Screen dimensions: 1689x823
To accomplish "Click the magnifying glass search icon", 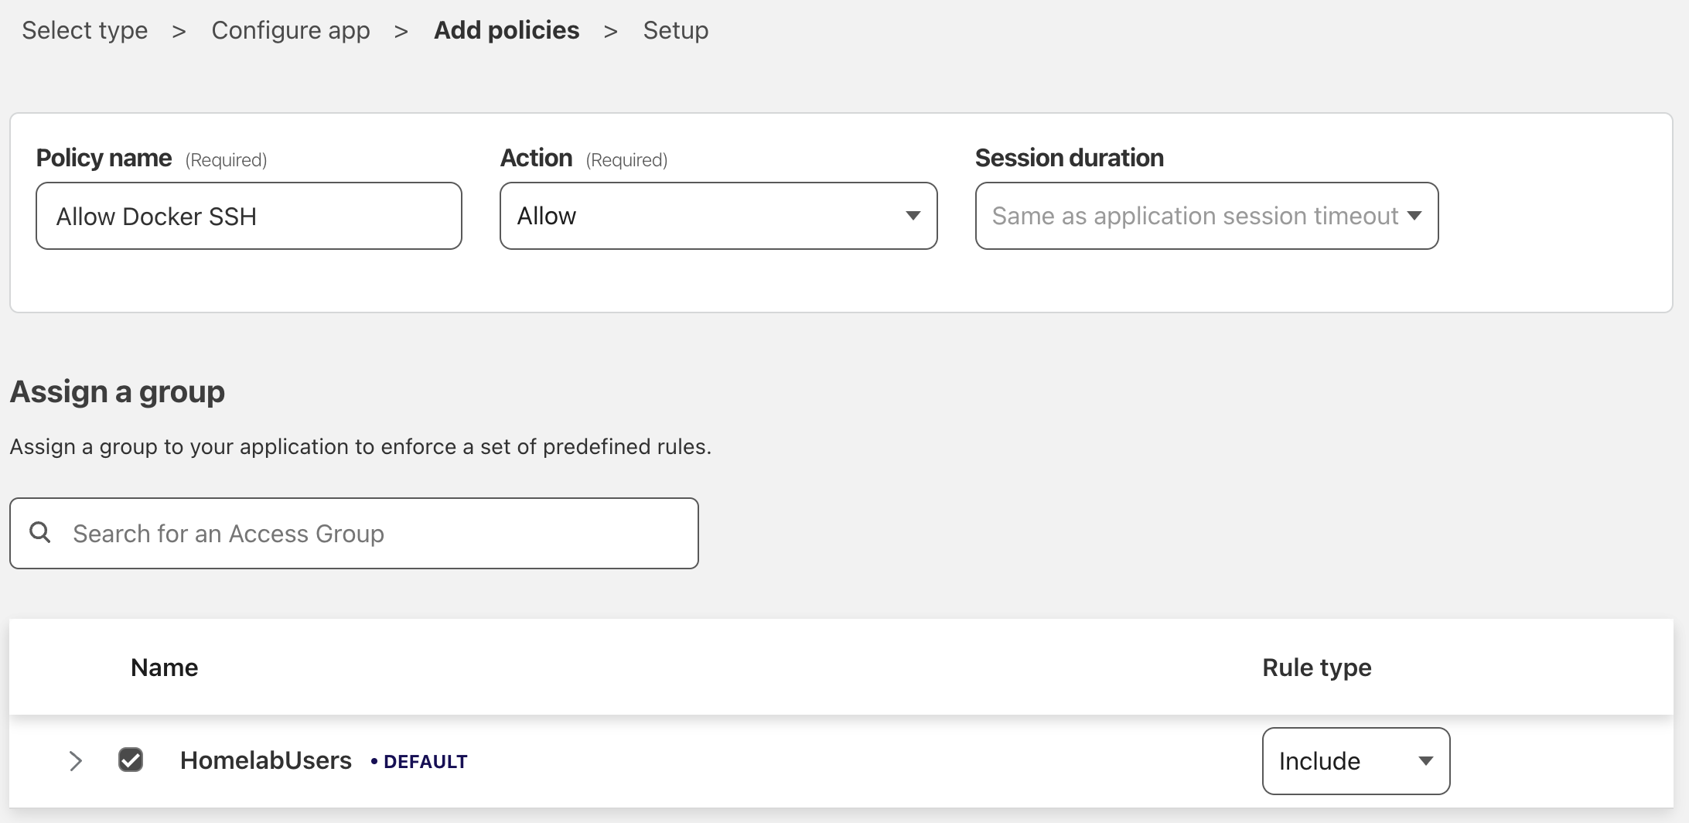I will pos(41,533).
